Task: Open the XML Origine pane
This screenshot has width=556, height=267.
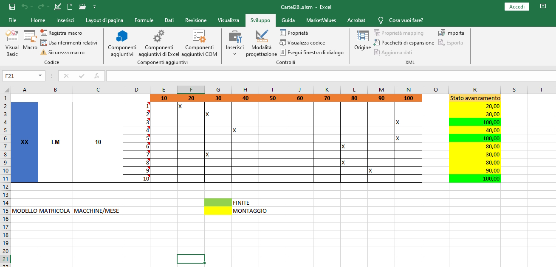Action: (x=362, y=41)
